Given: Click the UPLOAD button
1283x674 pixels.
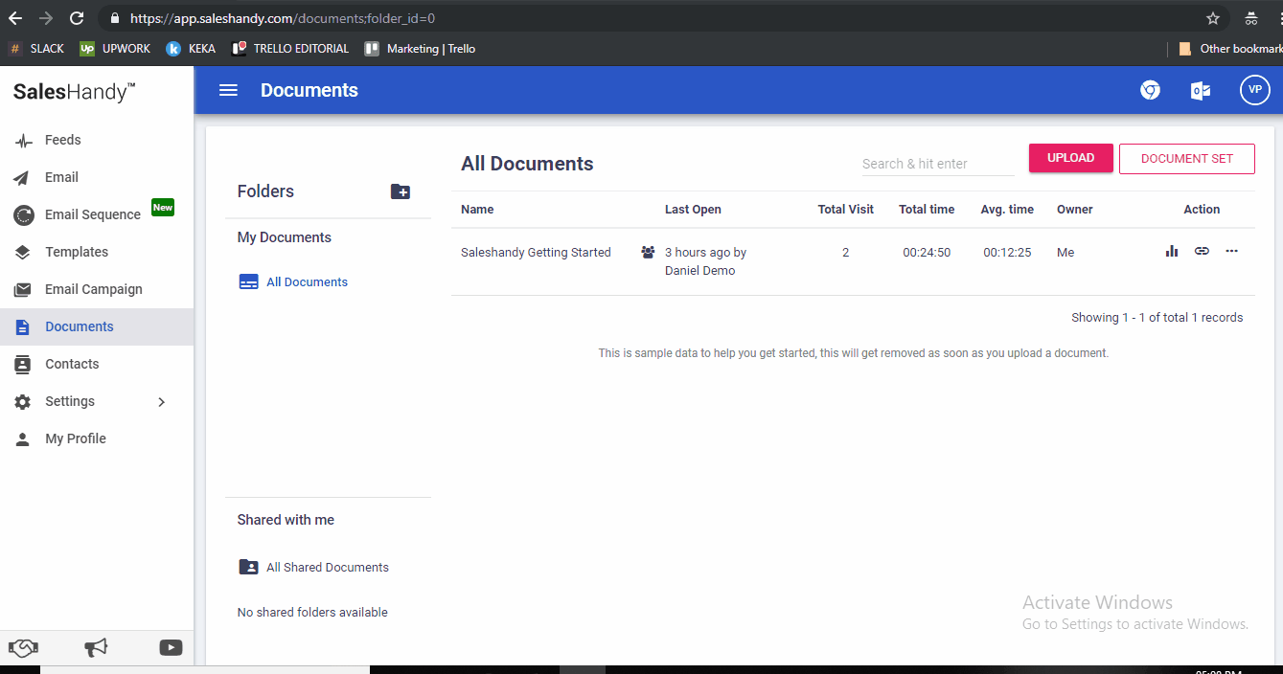Looking at the screenshot, I should click(x=1070, y=158).
